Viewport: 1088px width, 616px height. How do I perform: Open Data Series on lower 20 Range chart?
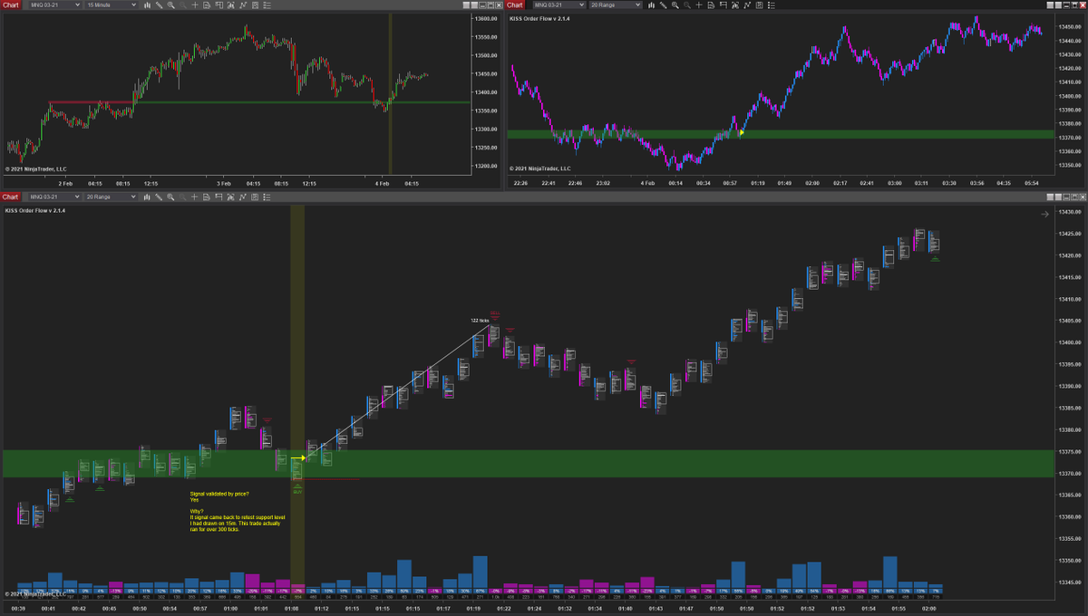230,197
